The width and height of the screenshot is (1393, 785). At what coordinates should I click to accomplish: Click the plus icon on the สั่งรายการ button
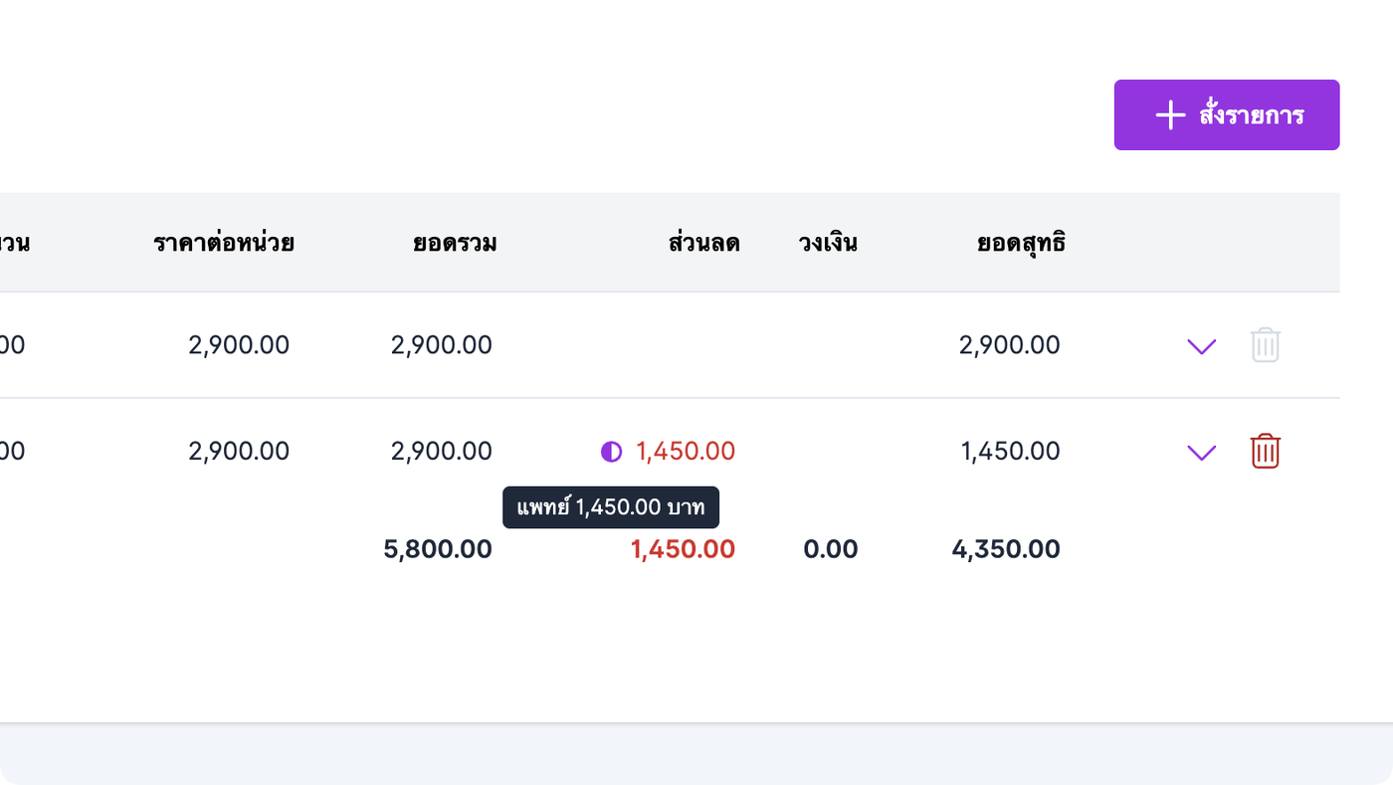(1170, 115)
